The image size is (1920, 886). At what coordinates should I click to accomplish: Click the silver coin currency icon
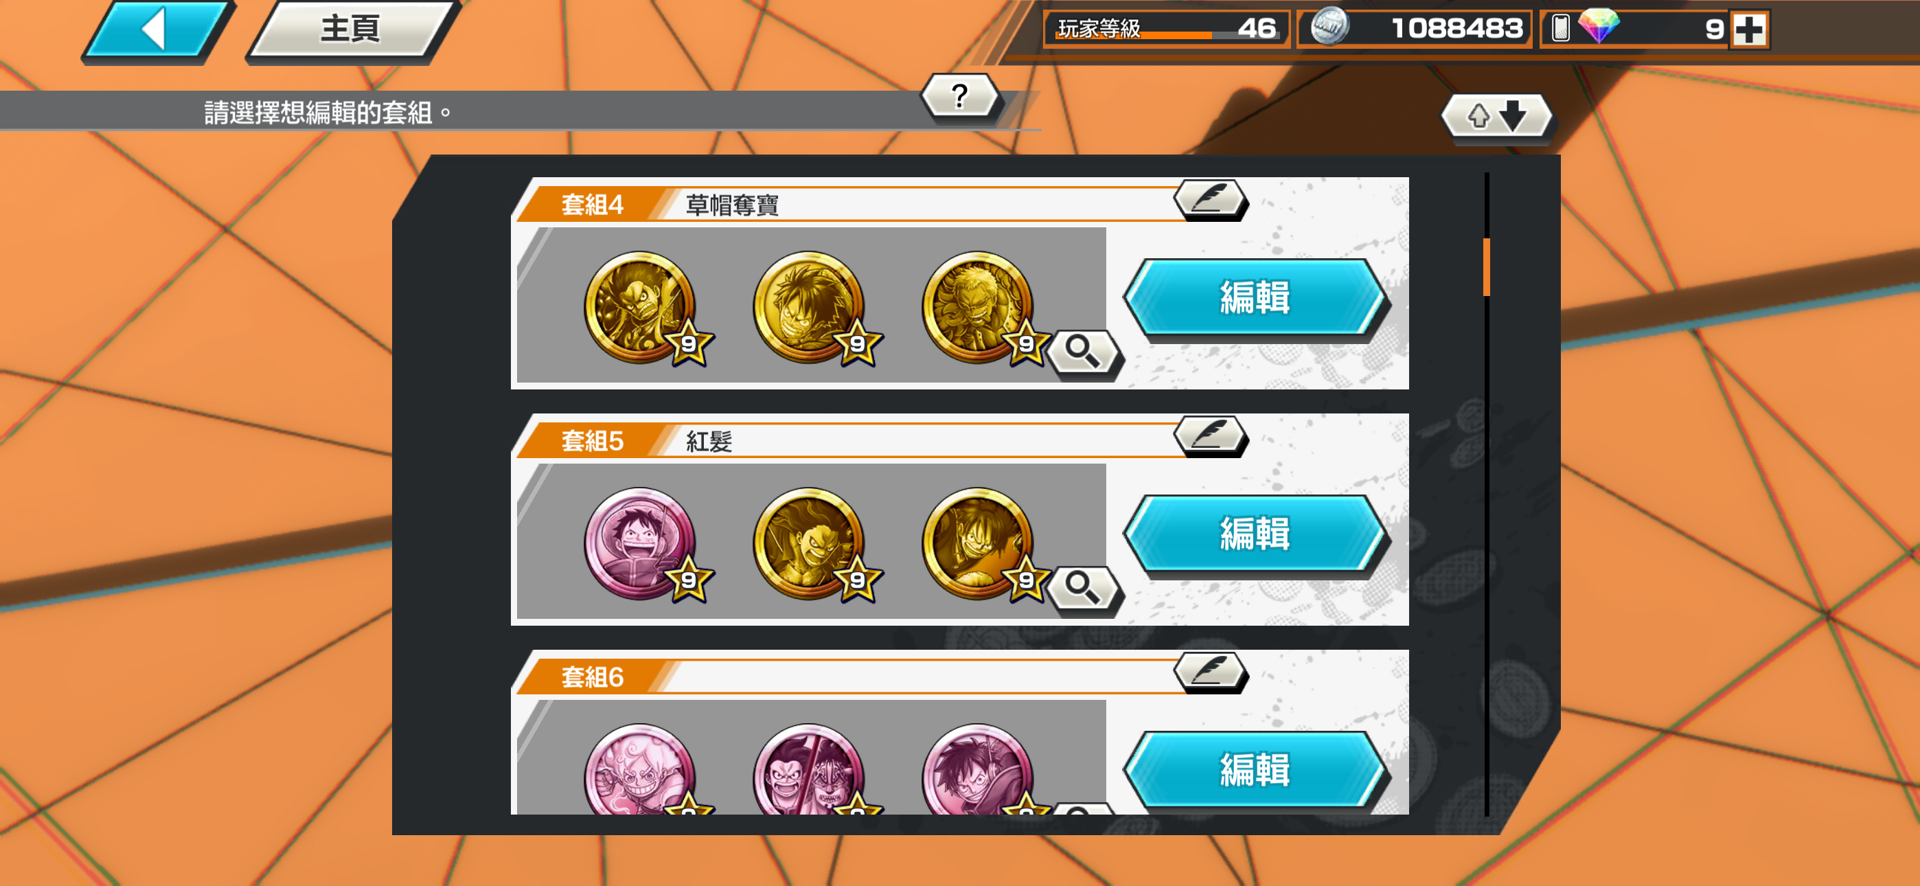pos(1329,27)
